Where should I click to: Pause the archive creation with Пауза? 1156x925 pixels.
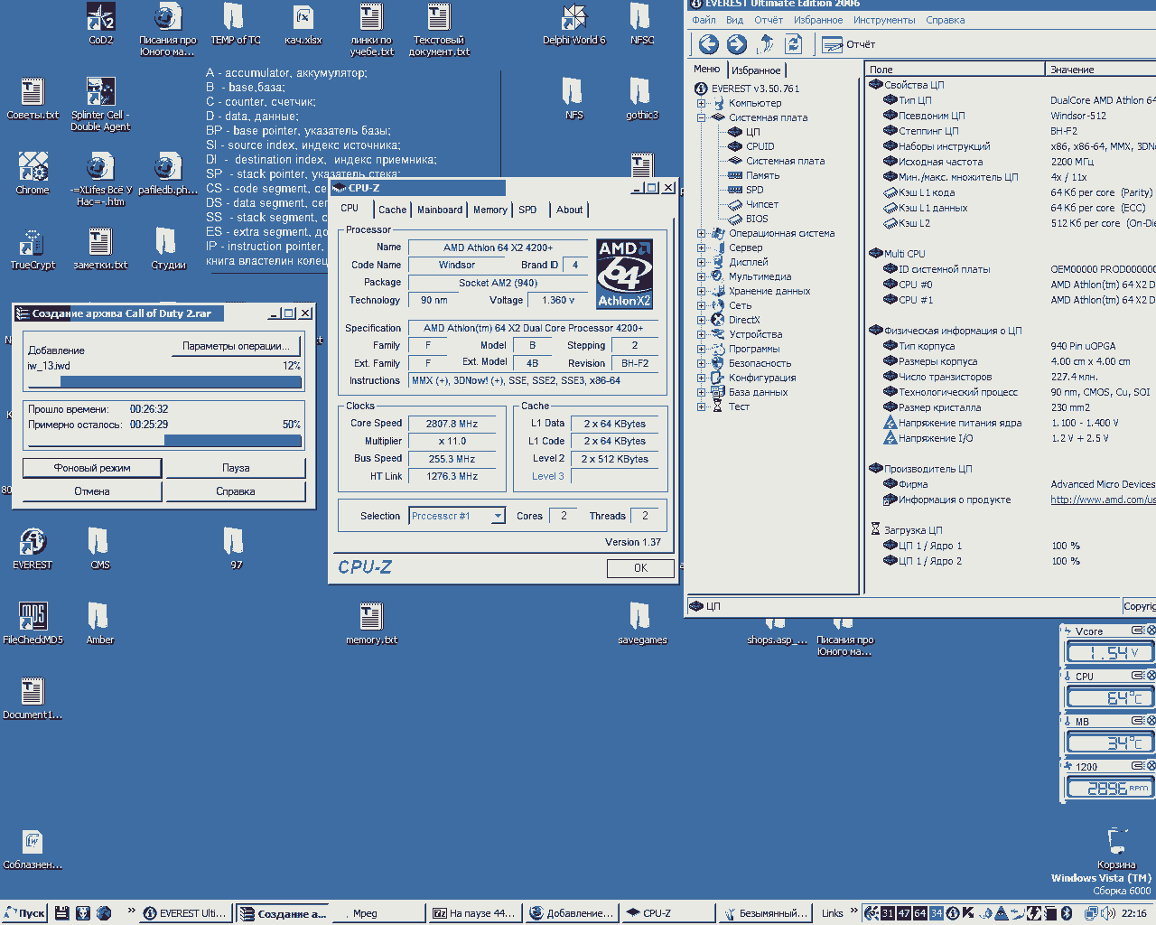click(x=236, y=468)
